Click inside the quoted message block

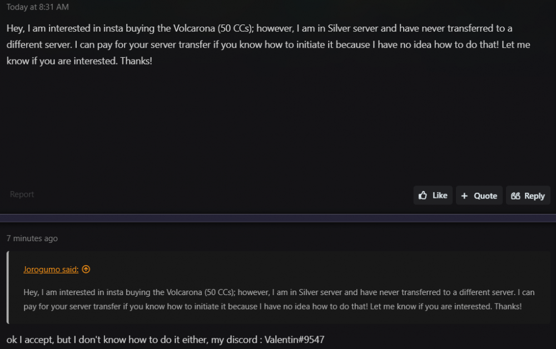[278, 299]
